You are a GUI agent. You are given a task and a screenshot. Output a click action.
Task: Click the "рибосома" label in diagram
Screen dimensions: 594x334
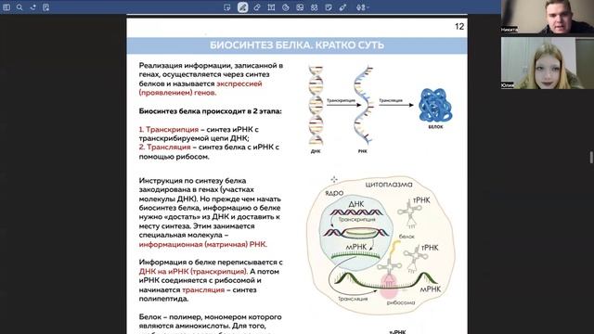tap(401, 302)
